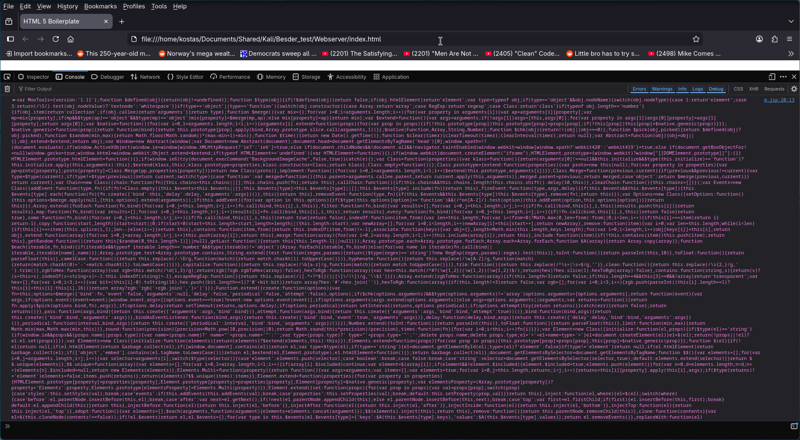Screen dimensions: 800x440
Task: Switch to the Memory panel
Action: pyautogui.click(x=271, y=77)
